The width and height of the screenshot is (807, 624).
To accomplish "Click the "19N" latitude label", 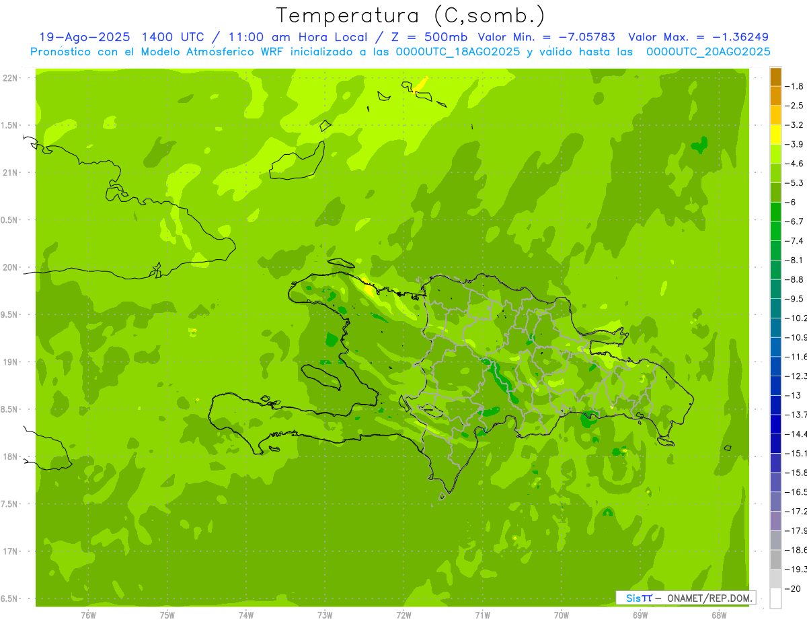I will click(x=11, y=361).
